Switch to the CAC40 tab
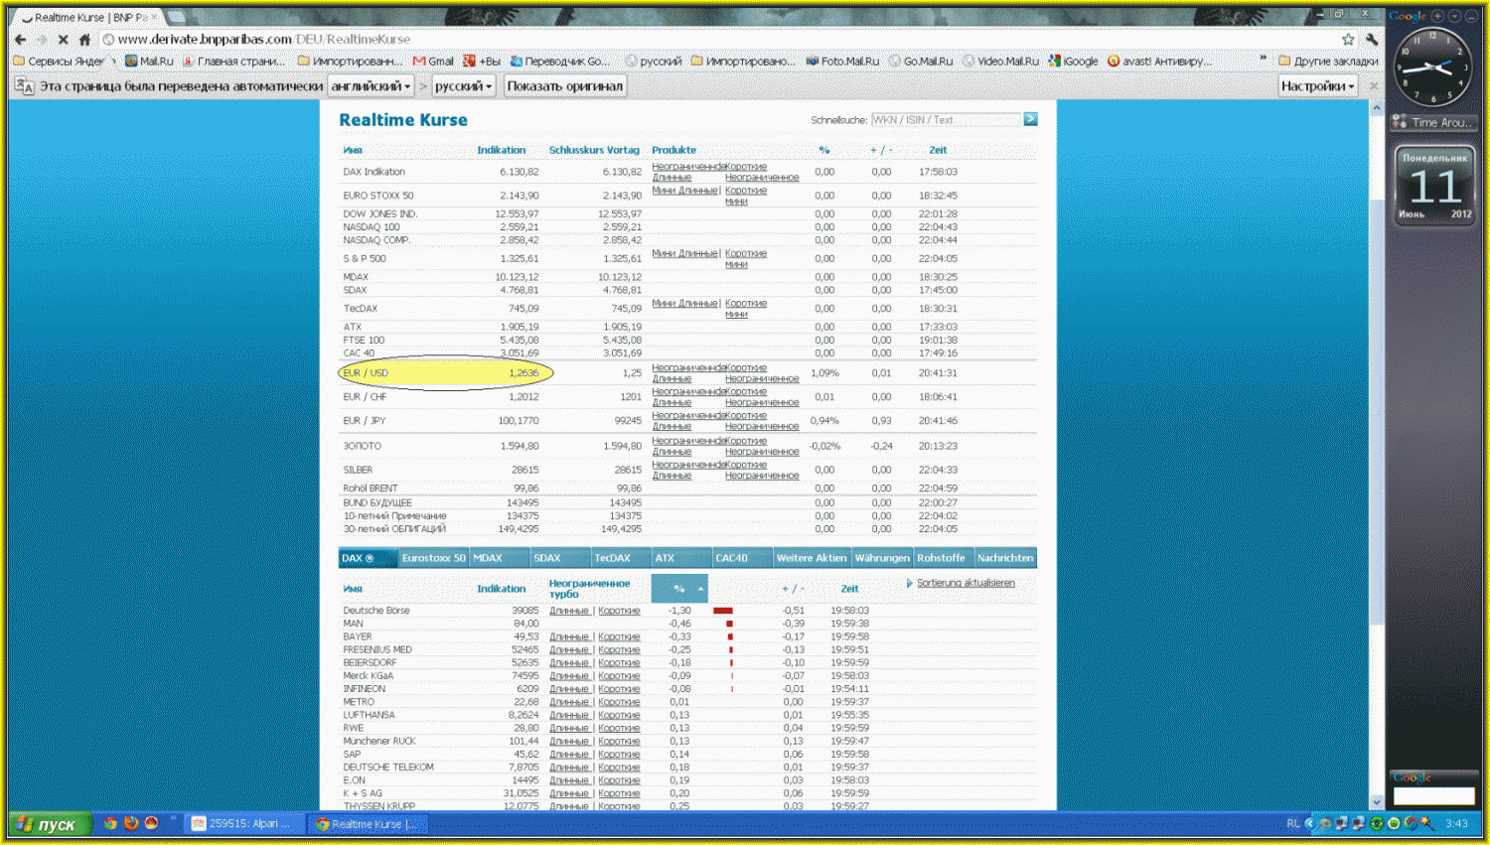This screenshot has height=845, width=1490. (x=742, y=558)
